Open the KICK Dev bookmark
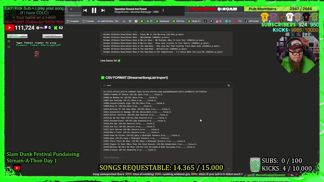Image resolution: width=324 pixels, height=182 pixels. coord(178,21)
